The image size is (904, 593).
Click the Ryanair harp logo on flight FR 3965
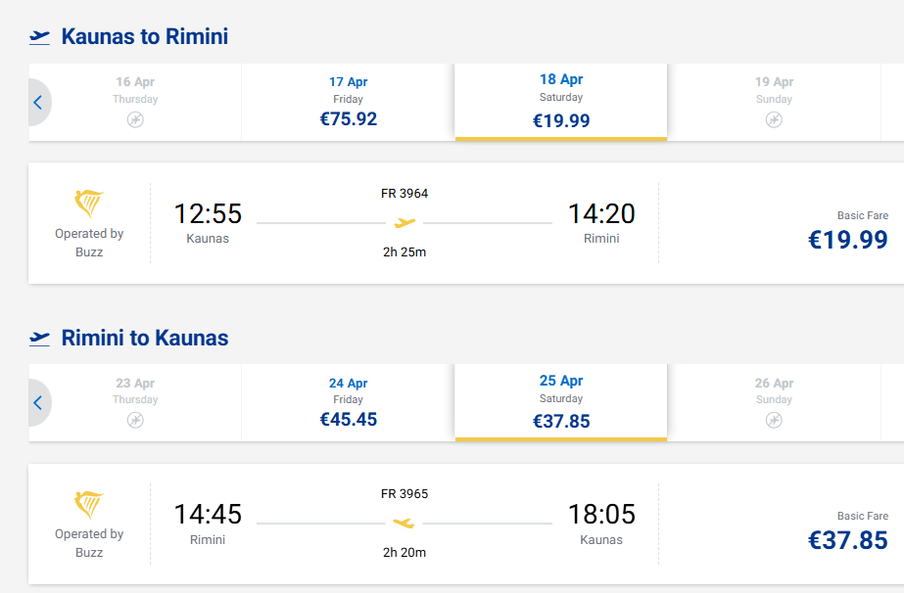(89, 504)
